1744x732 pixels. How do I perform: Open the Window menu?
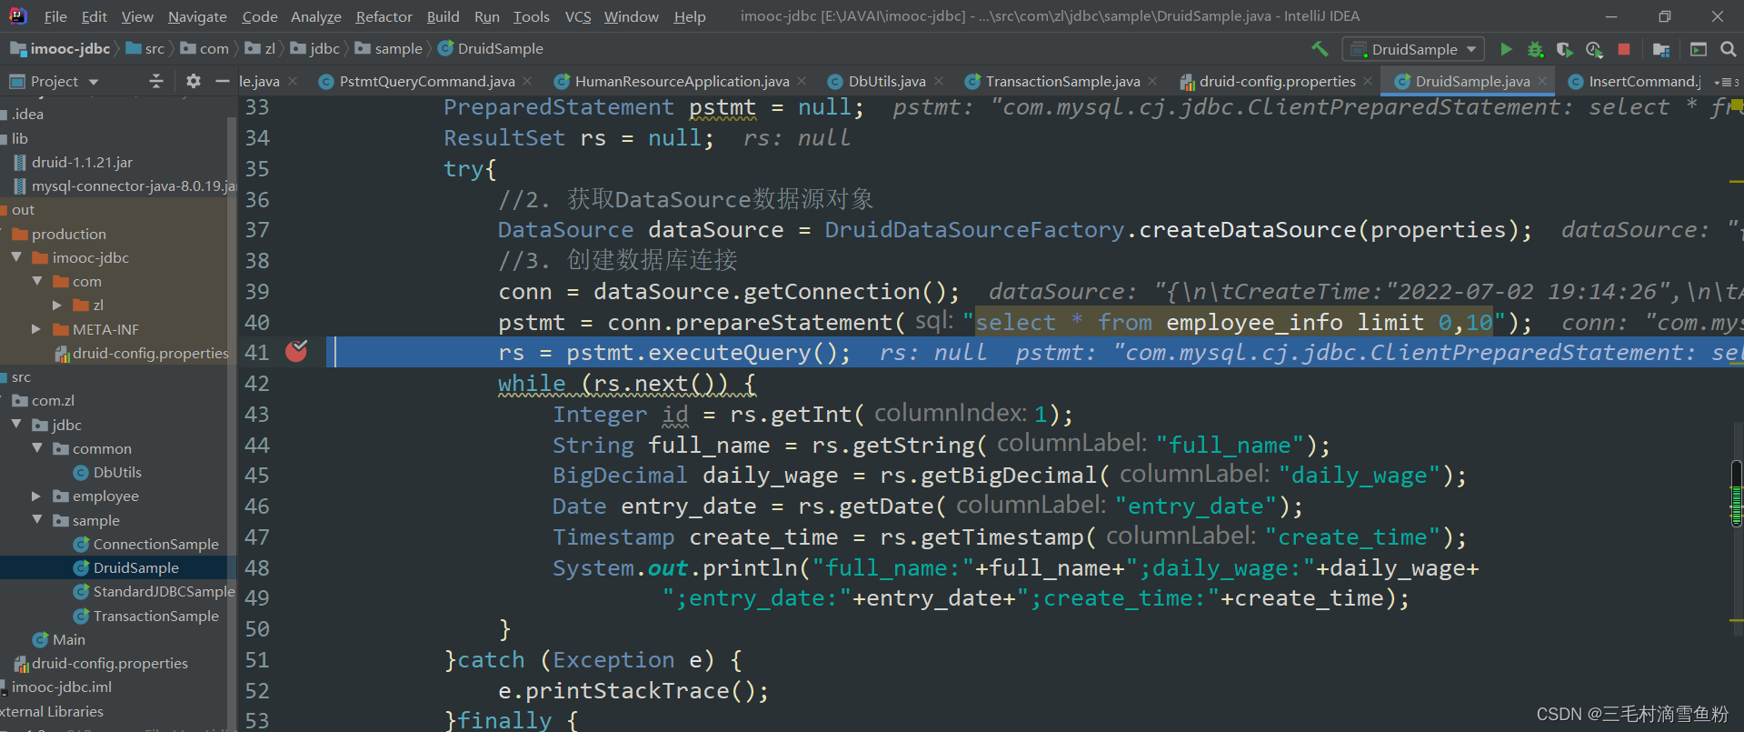(632, 16)
